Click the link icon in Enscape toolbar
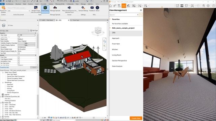 (x=115, y=6)
